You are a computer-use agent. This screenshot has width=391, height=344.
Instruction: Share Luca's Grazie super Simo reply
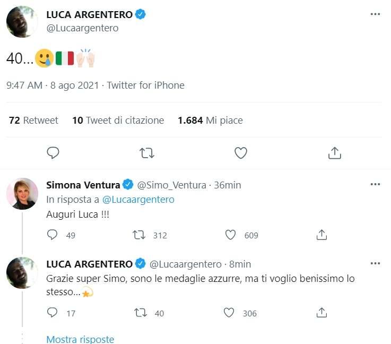321,313
